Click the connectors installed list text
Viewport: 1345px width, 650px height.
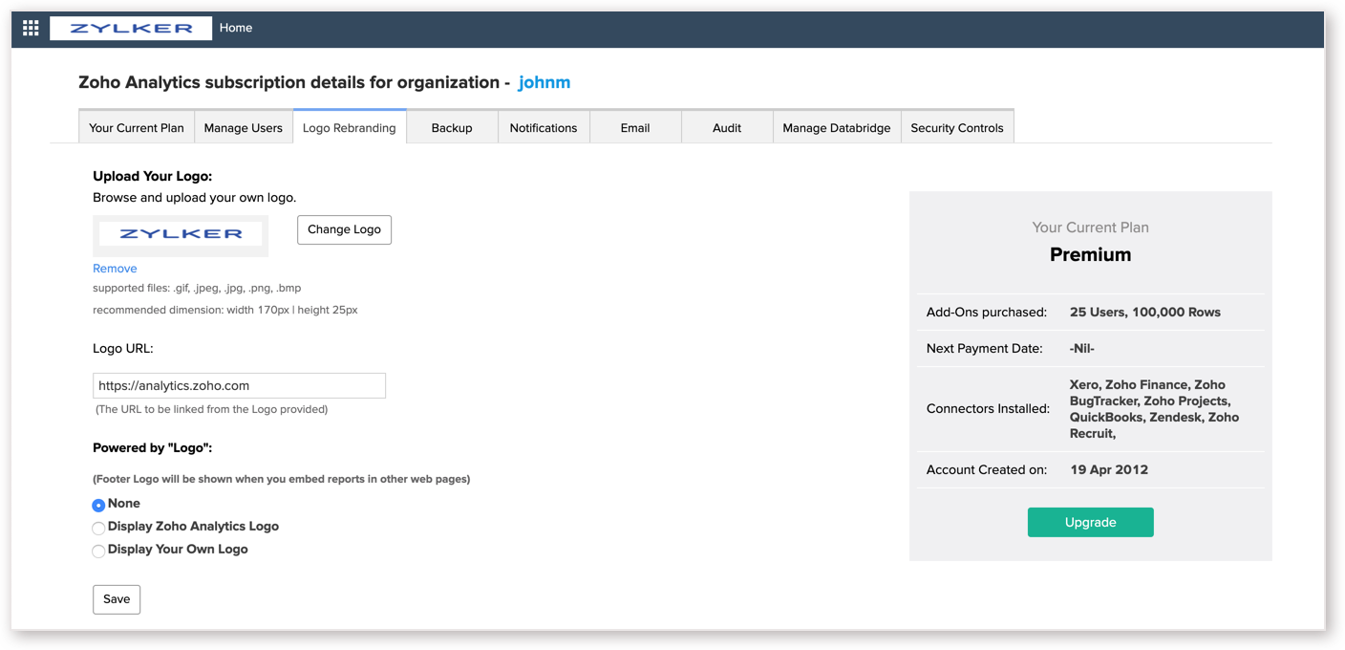pyautogui.click(x=1154, y=409)
